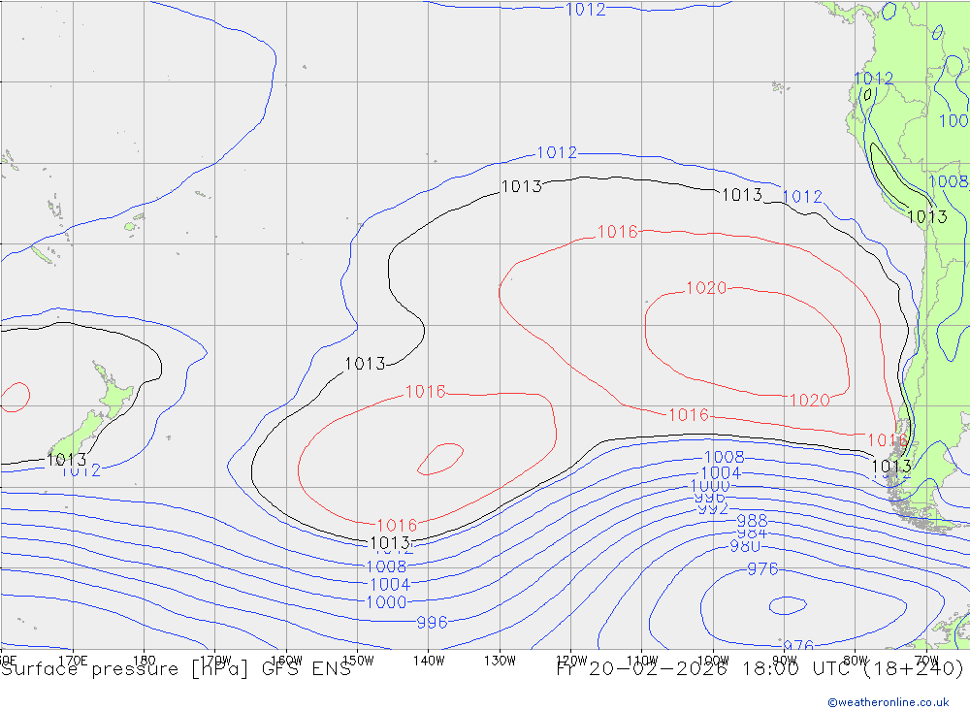The height and width of the screenshot is (711, 970).
Task: Click the lower red "1020" isobar label
Action: (x=810, y=401)
